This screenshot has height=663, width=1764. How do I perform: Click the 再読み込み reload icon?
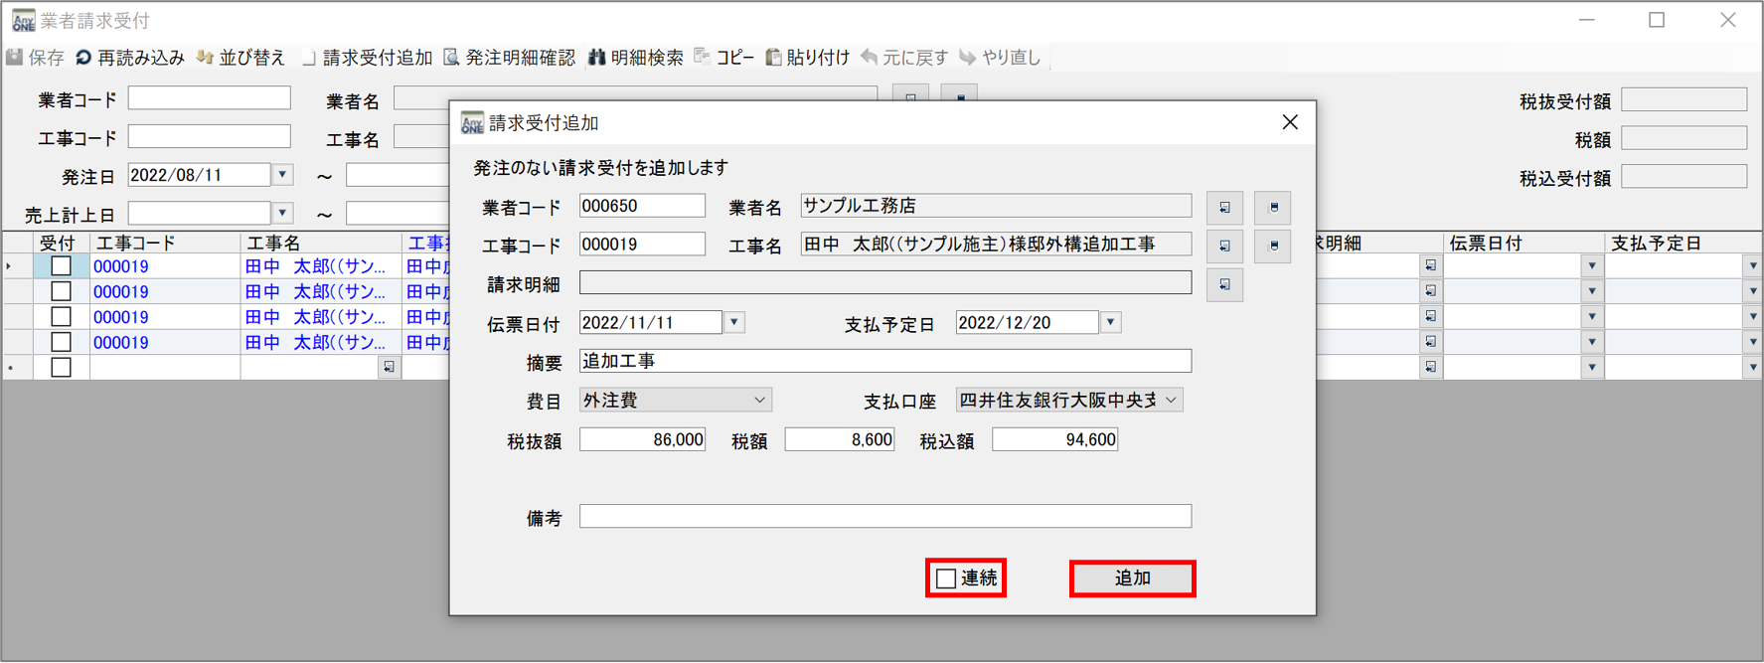[x=84, y=58]
